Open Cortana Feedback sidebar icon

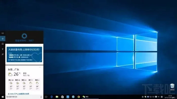tap(3, 54)
